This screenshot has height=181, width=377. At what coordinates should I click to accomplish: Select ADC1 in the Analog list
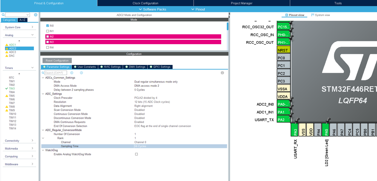pyautogui.click(x=12, y=45)
